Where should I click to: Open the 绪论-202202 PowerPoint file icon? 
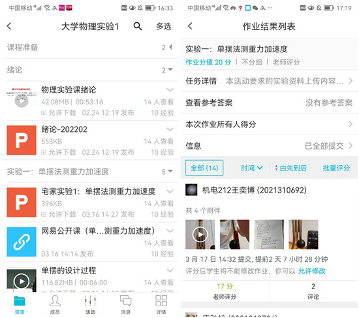pyautogui.click(x=22, y=140)
